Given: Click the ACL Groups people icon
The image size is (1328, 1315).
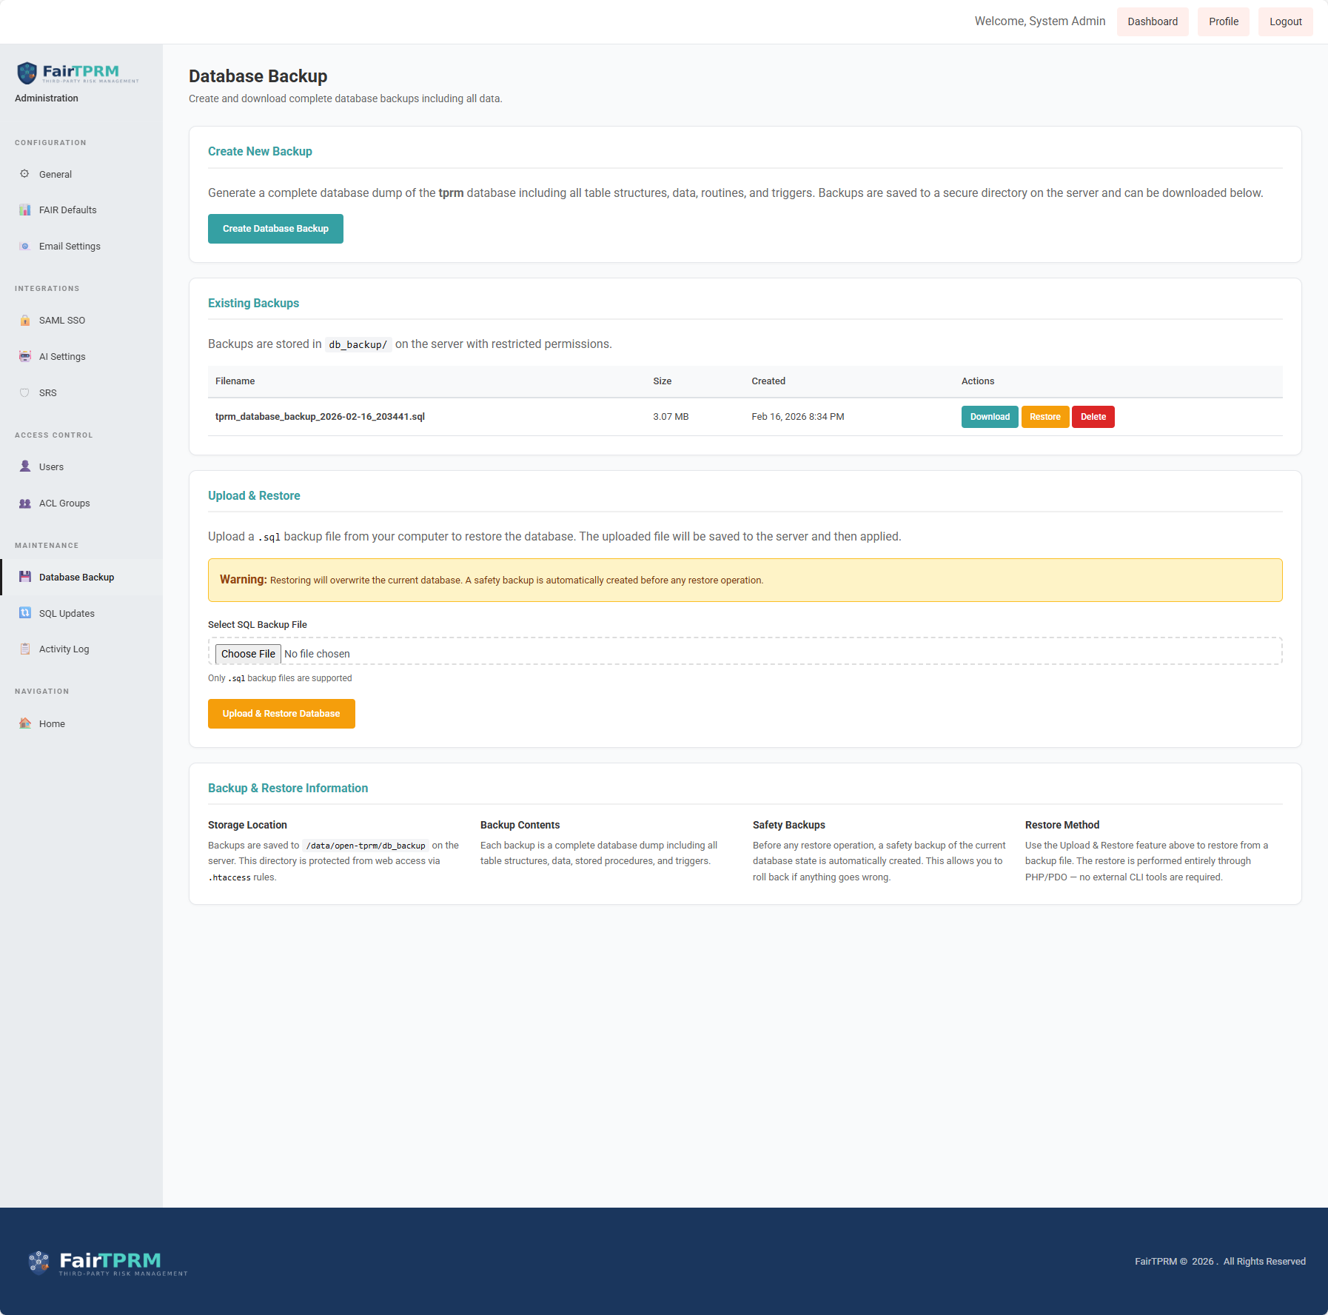Looking at the screenshot, I should tap(24, 503).
